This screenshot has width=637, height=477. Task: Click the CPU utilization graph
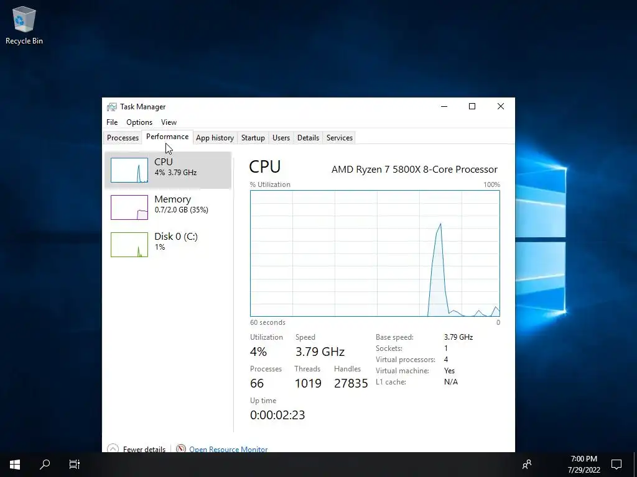tap(375, 253)
